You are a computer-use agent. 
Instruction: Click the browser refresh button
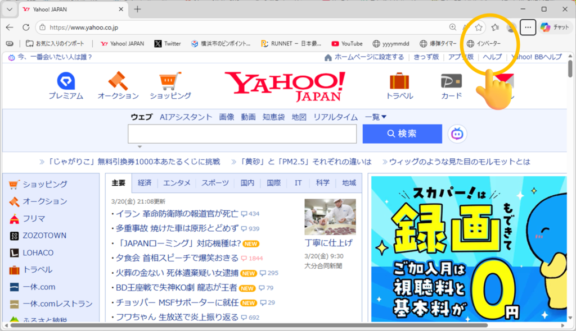click(x=26, y=27)
